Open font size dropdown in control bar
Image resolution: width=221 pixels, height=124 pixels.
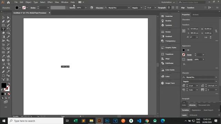point(155,8)
